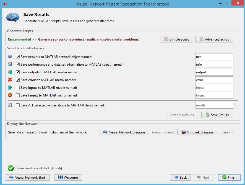The height and width of the screenshot is (185, 245).
Task: Click the 'Deploy the Network' group title
Action: pos(23,124)
